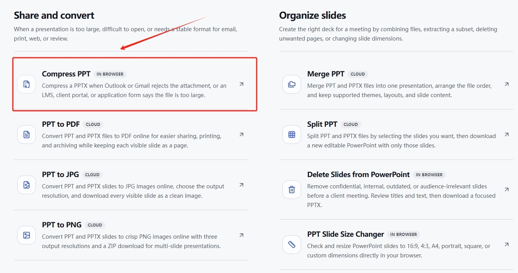This screenshot has height=273, width=518.
Task: Open PPT to PNG via its arrow icon
Action: click(241, 235)
